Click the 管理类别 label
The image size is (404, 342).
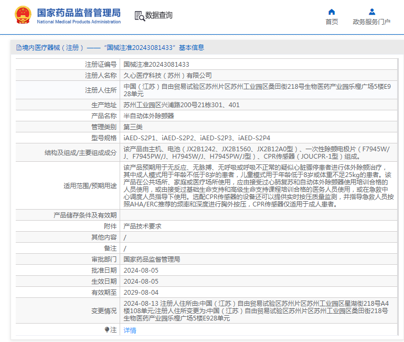[x=104, y=127]
